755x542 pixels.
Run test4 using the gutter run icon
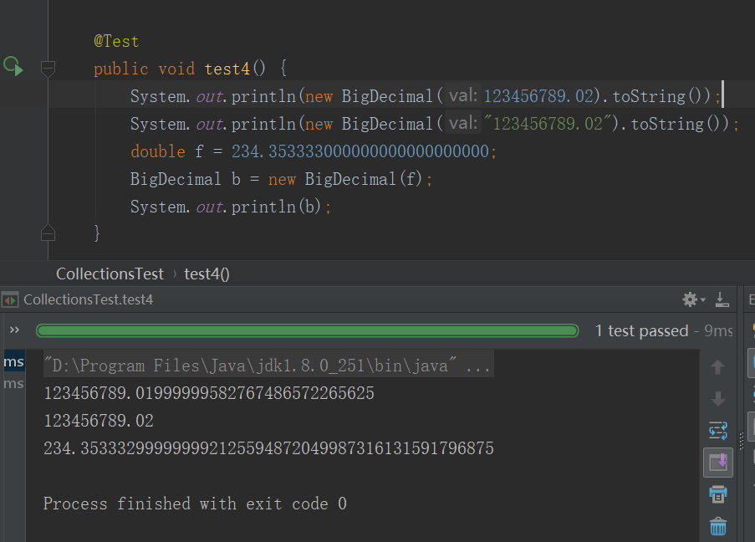13,66
